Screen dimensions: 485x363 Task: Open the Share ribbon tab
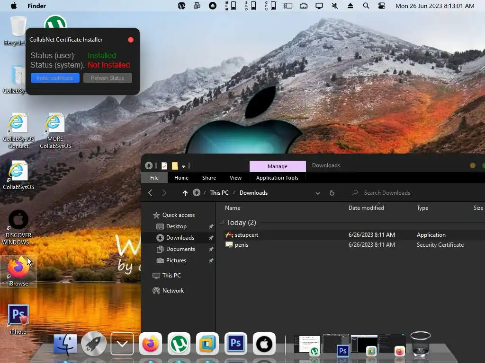point(209,178)
